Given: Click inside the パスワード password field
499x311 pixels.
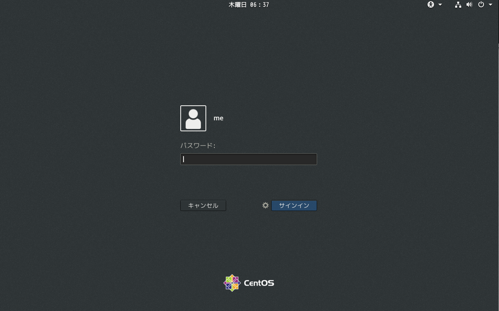Looking at the screenshot, I should click(x=248, y=159).
